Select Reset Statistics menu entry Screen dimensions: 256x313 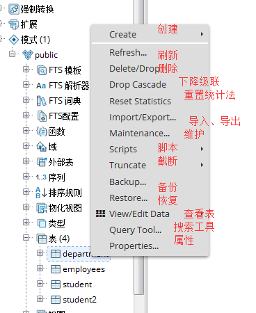coord(150,101)
